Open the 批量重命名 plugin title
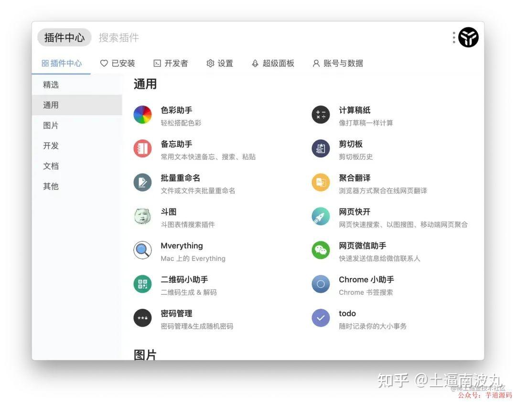This screenshot has width=516, height=402. click(x=180, y=178)
